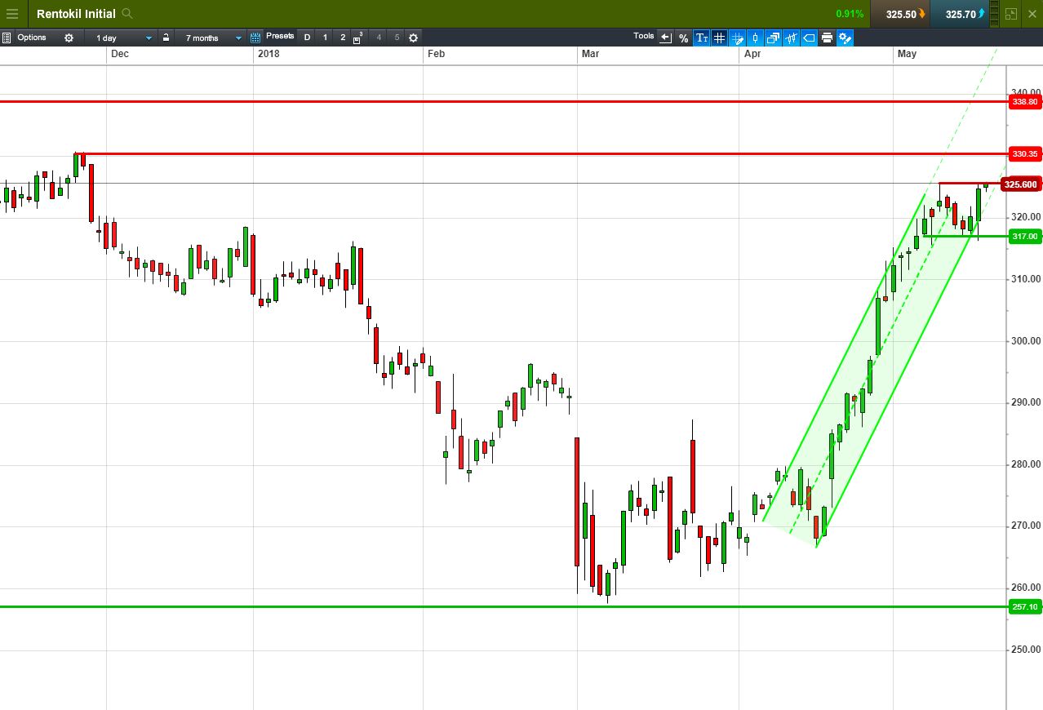Load chart preset 5

coord(397,38)
